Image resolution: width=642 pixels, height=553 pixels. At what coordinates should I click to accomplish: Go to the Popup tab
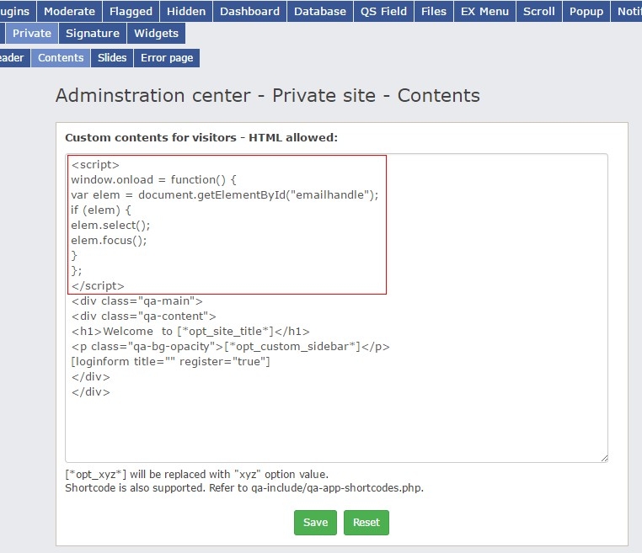[x=586, y=11]
